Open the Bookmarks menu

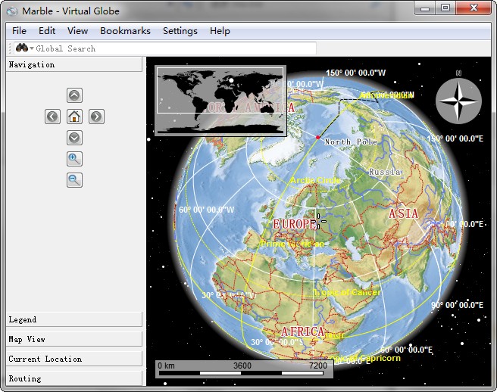click(125, 31)
